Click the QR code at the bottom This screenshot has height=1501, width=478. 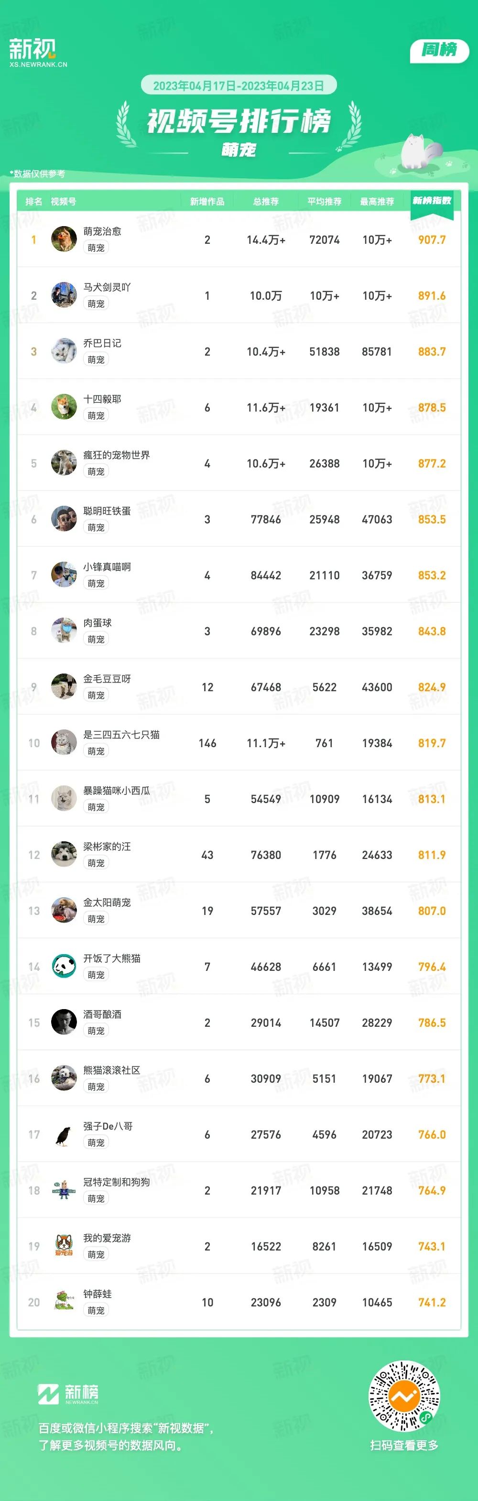coord(404,1397)
